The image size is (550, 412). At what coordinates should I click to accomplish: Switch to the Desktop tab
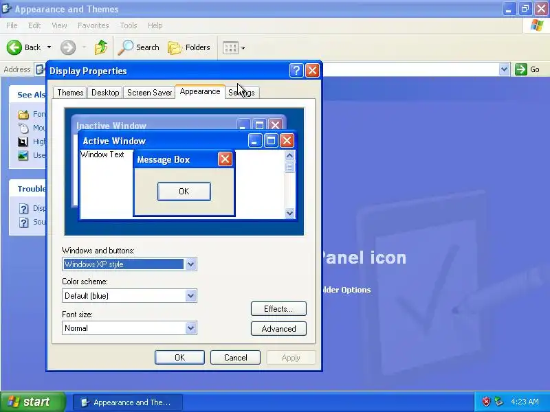105,93
